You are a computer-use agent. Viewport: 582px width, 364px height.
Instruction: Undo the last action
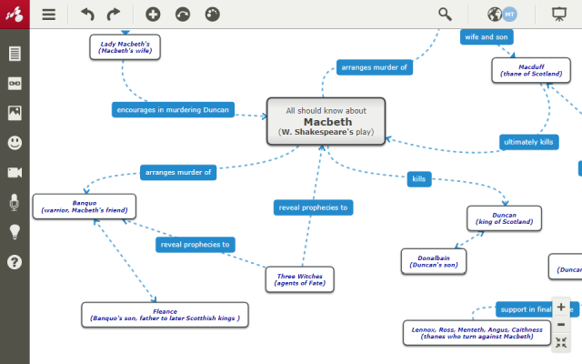(x=87, y=15)
